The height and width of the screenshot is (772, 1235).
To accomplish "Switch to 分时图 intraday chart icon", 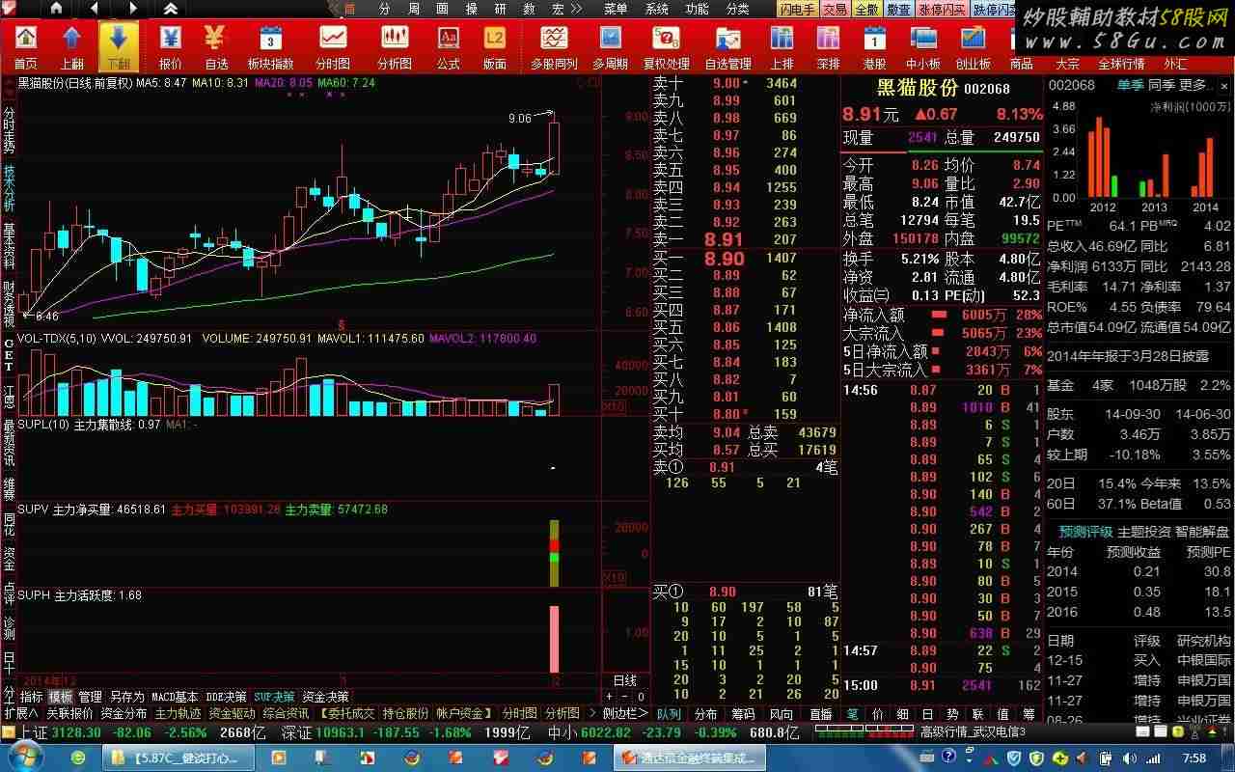I will click(333, 46).
